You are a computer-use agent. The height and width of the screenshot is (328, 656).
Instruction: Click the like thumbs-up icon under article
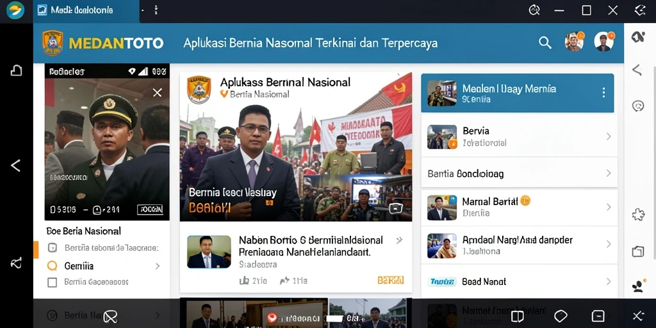pos(244,281)
